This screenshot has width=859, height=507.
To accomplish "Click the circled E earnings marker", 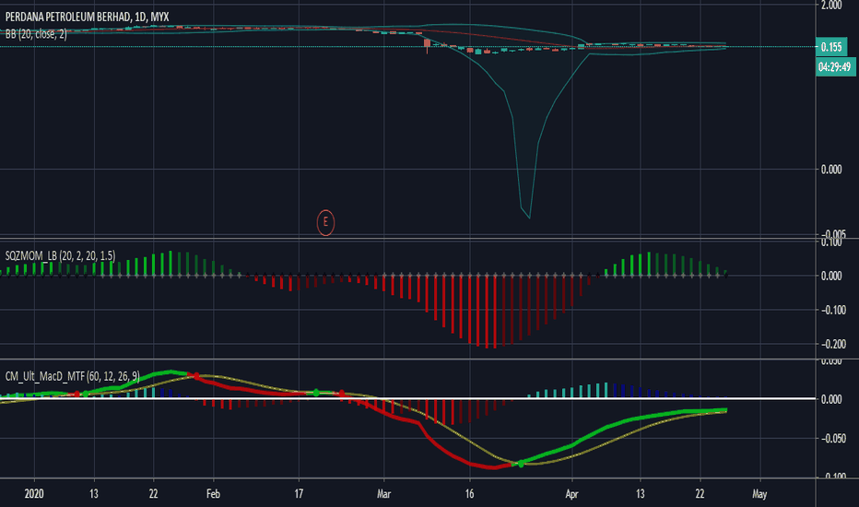I will point(324,221).
